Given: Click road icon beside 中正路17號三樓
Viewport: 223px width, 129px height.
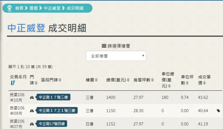Looking at the screenshot, I should (32, 97).
